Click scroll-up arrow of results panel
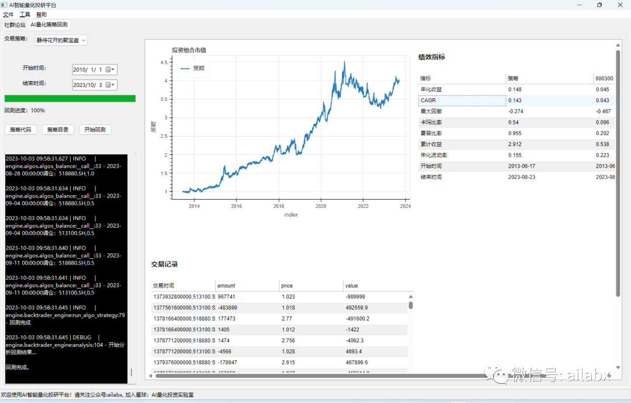 618,45
